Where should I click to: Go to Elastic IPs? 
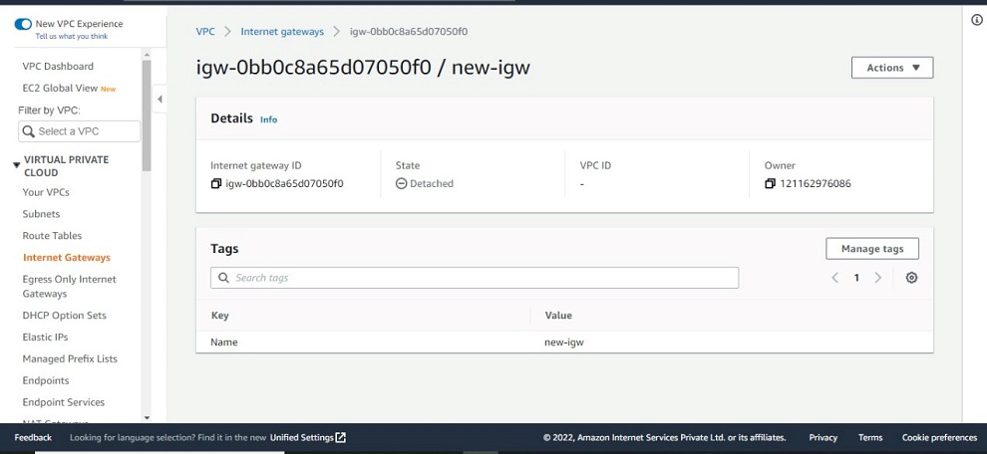45,338
